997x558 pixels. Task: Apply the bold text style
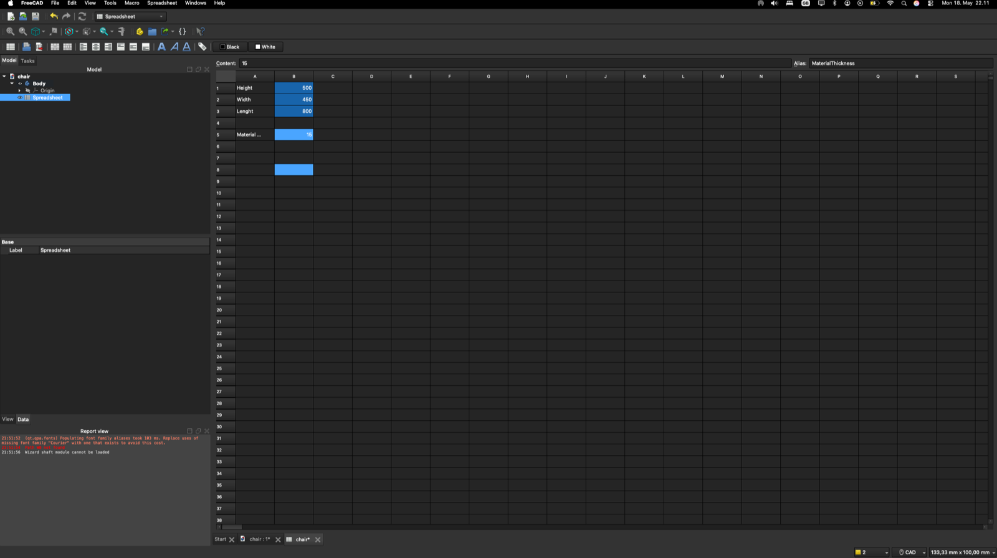click(x=161, y=47)
